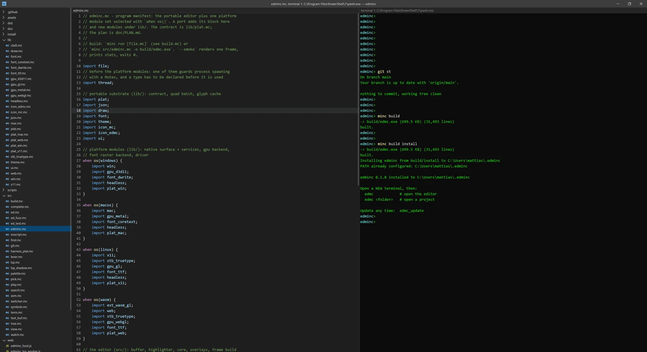Click the last edminc> prompt in the terminal
The width and height of the screenshot is (647, 352).
tap(368, 222)
